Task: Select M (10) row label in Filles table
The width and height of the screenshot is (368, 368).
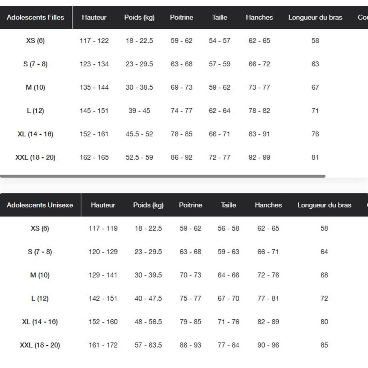Action: [x=36, y=87]
